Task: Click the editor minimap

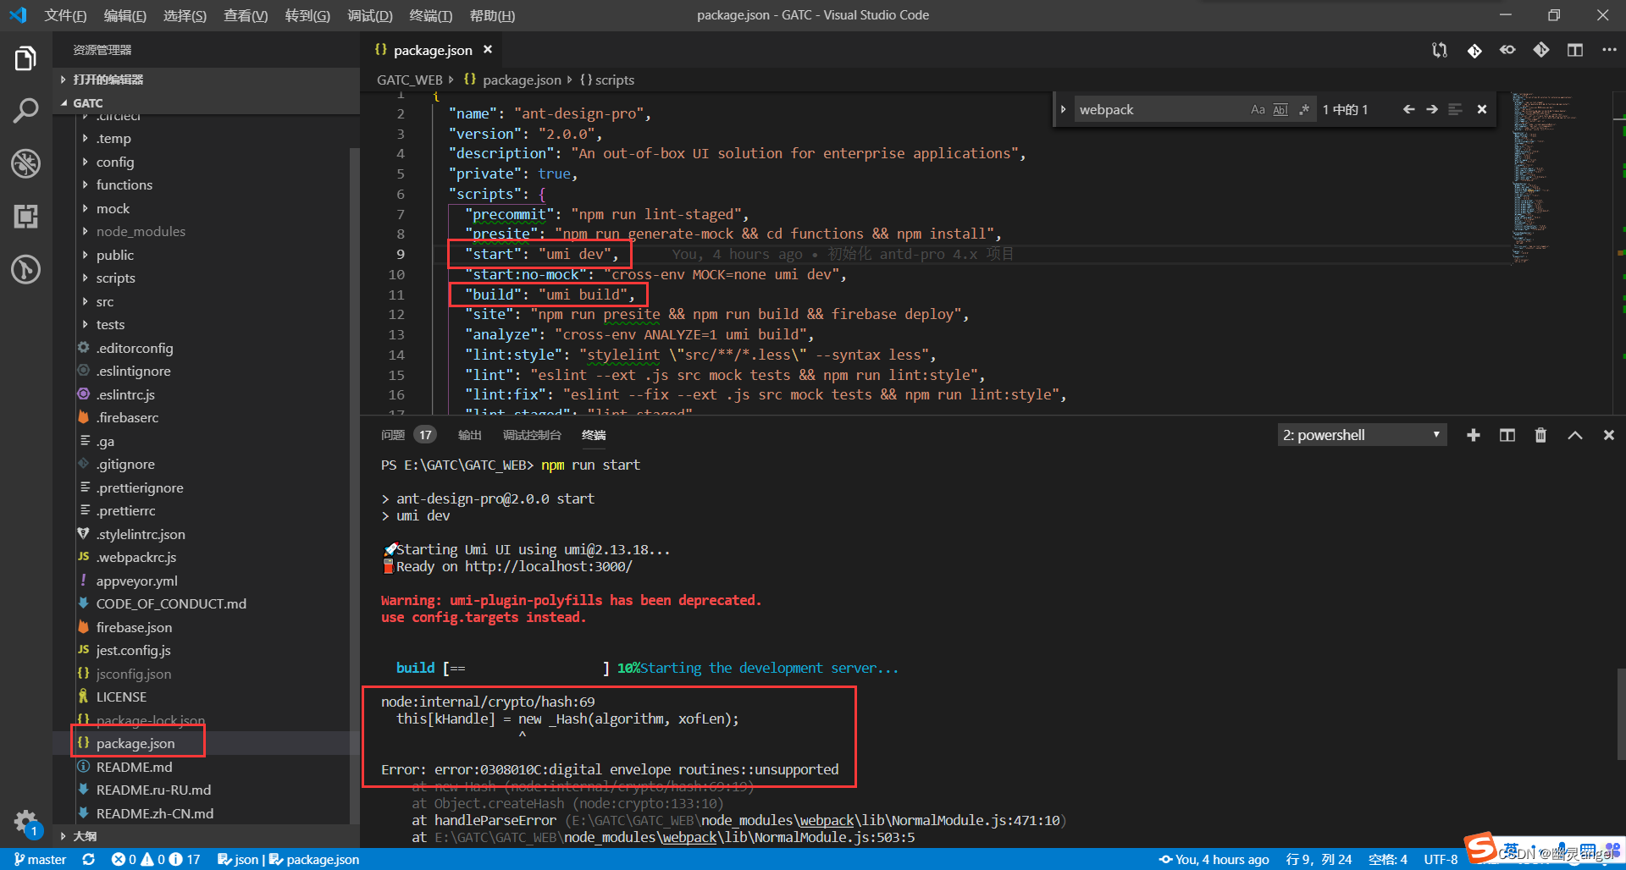Action: point(1563,178)
